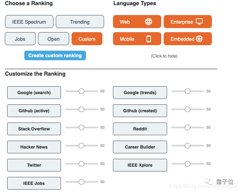Toggle the Enterprise language type
Screen dimensions: 241x192
[x=188, y=22]
